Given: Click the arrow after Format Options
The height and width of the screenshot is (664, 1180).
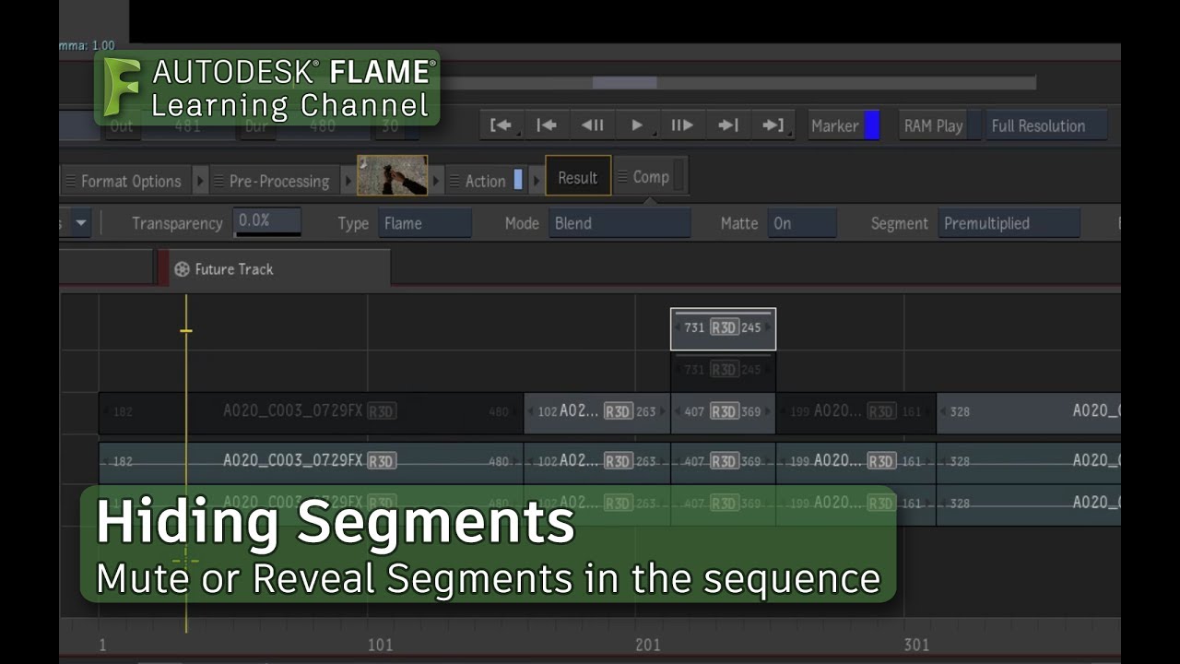Looking at the screenshot, I should tap(200, 182).
